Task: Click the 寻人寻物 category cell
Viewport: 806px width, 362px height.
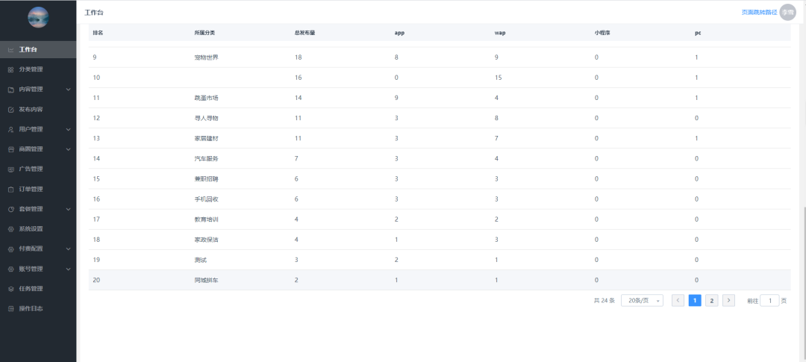Action: coord(206,118)
